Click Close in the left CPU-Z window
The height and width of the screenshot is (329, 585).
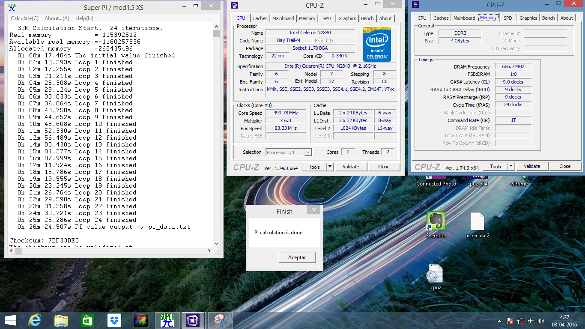click(384, 167)
